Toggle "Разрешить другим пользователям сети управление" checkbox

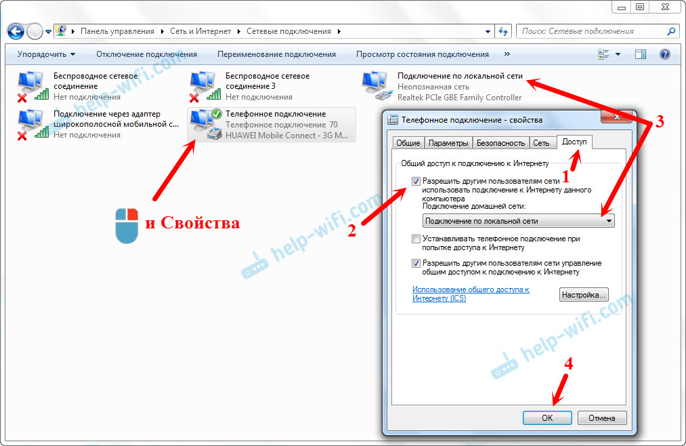point(416,264)
